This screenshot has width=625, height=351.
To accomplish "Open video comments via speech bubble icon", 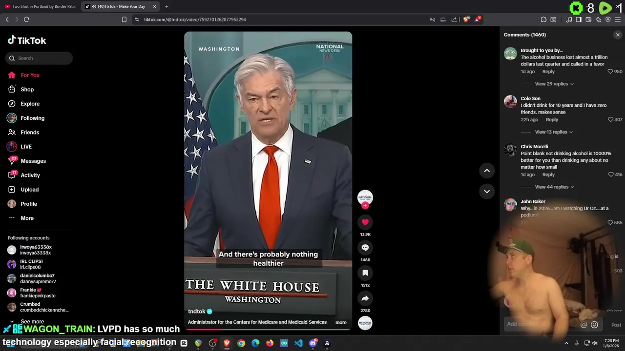I will point(365,248).
